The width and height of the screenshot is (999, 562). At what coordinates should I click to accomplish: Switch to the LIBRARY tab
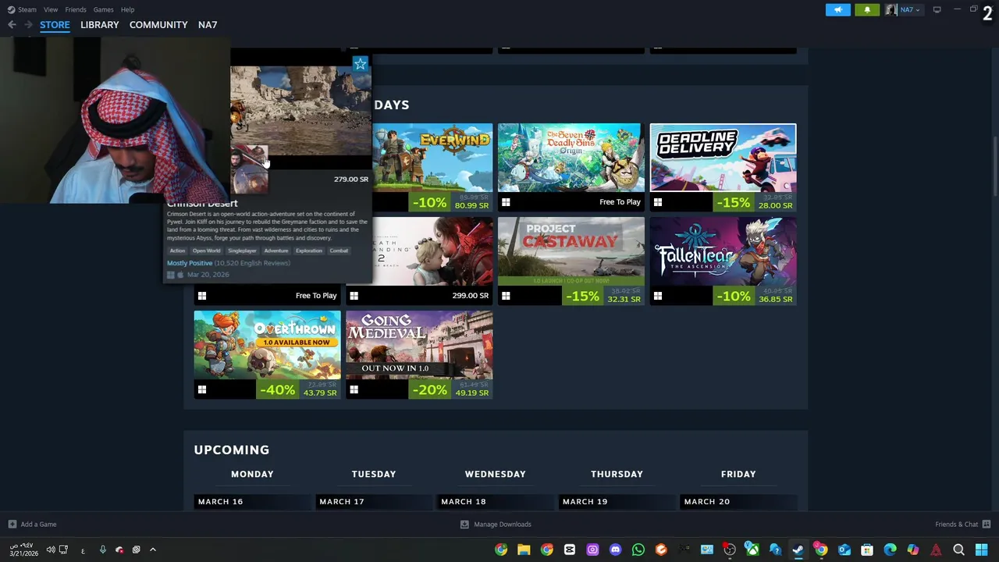tap(100, 25)
